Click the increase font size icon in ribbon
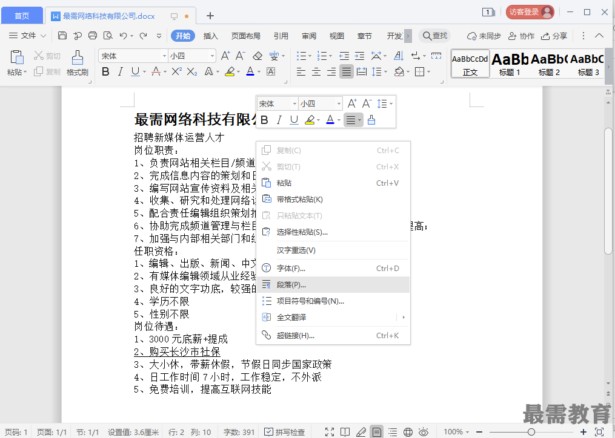The image size is (615, 438). click(225, 56)
